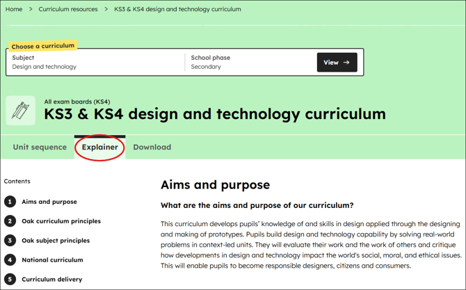466x290 pixels.
Task: Open the Subject selector showing Design and technology
Action: (x=95, y=62)
